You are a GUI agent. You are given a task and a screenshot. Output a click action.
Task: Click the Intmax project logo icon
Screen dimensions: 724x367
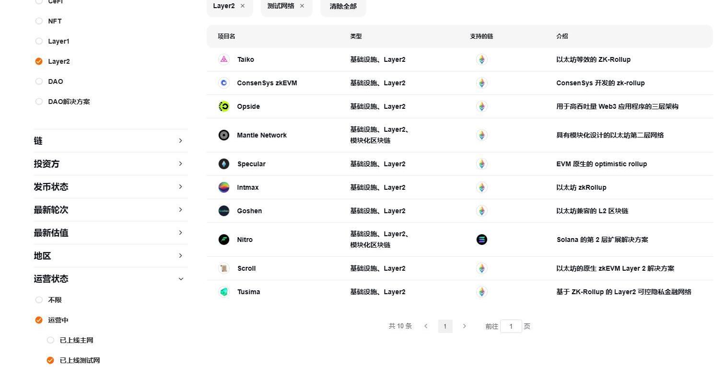point(224,187)
